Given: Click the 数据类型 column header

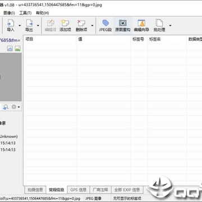Looking at the screenshot, I should (x=195, y=39).
